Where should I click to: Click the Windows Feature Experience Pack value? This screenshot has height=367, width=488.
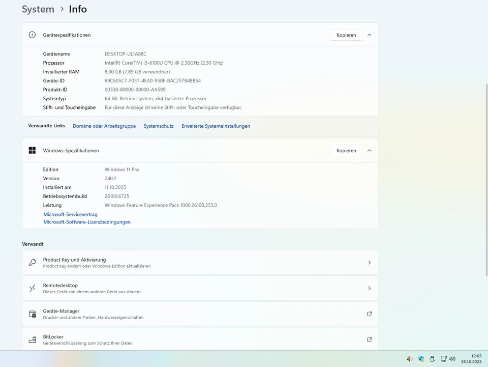coord(161,205)
